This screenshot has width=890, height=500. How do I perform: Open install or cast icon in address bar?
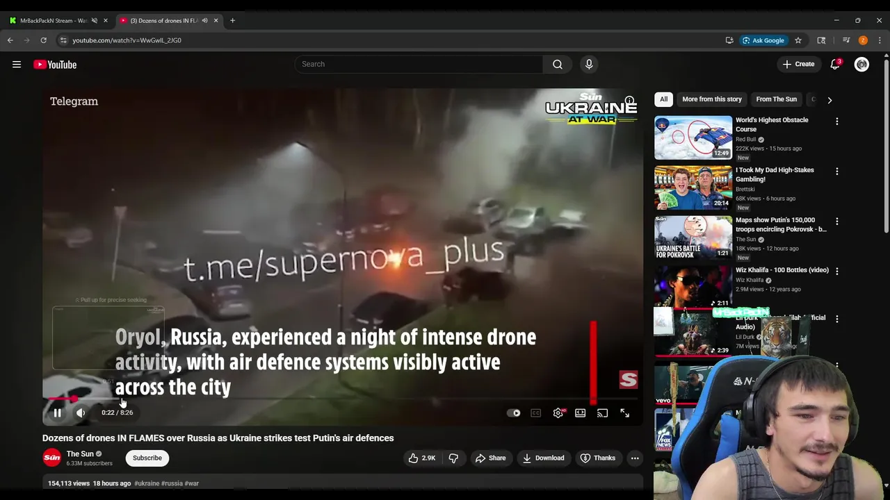pyautogui.click(x=729, y=40)
